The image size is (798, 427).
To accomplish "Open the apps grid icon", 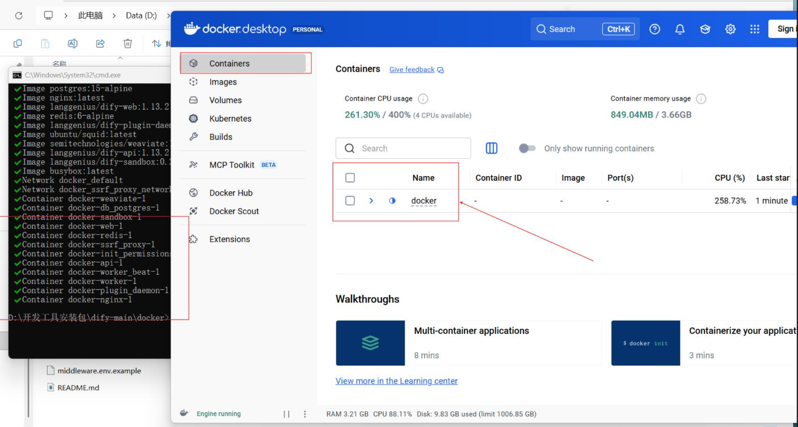I will [x=755, y=29].
